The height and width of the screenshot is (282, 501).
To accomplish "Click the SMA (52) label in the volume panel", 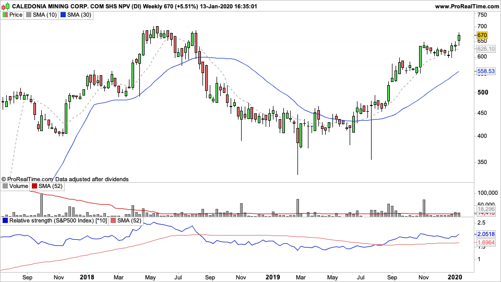I will 51,186.
